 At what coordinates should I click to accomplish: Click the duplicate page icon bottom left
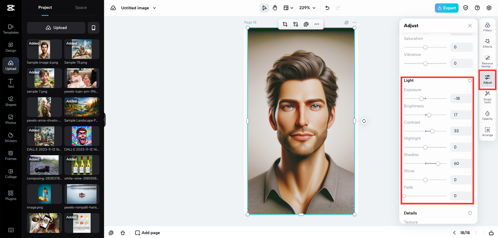[111, 233]
